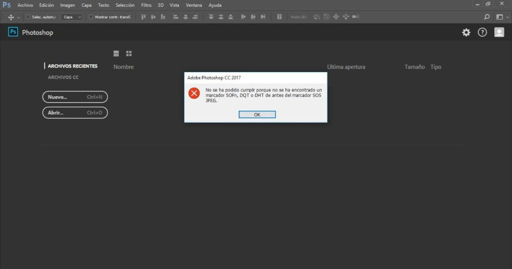Click the auto-align layers icon
Image resolution: width=512 pixels, height=269 pixels.
(279, 17)
